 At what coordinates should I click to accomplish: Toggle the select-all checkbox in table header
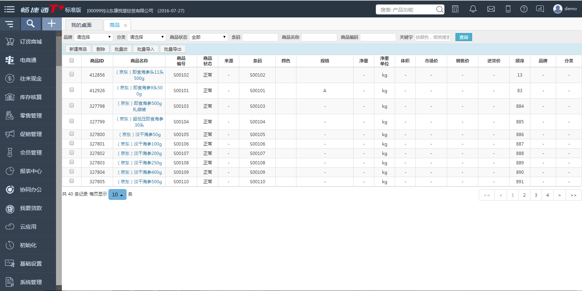coord(72,61)
